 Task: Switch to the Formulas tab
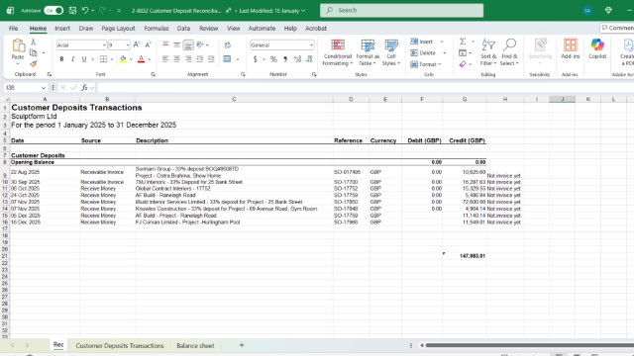click(157, 29)
